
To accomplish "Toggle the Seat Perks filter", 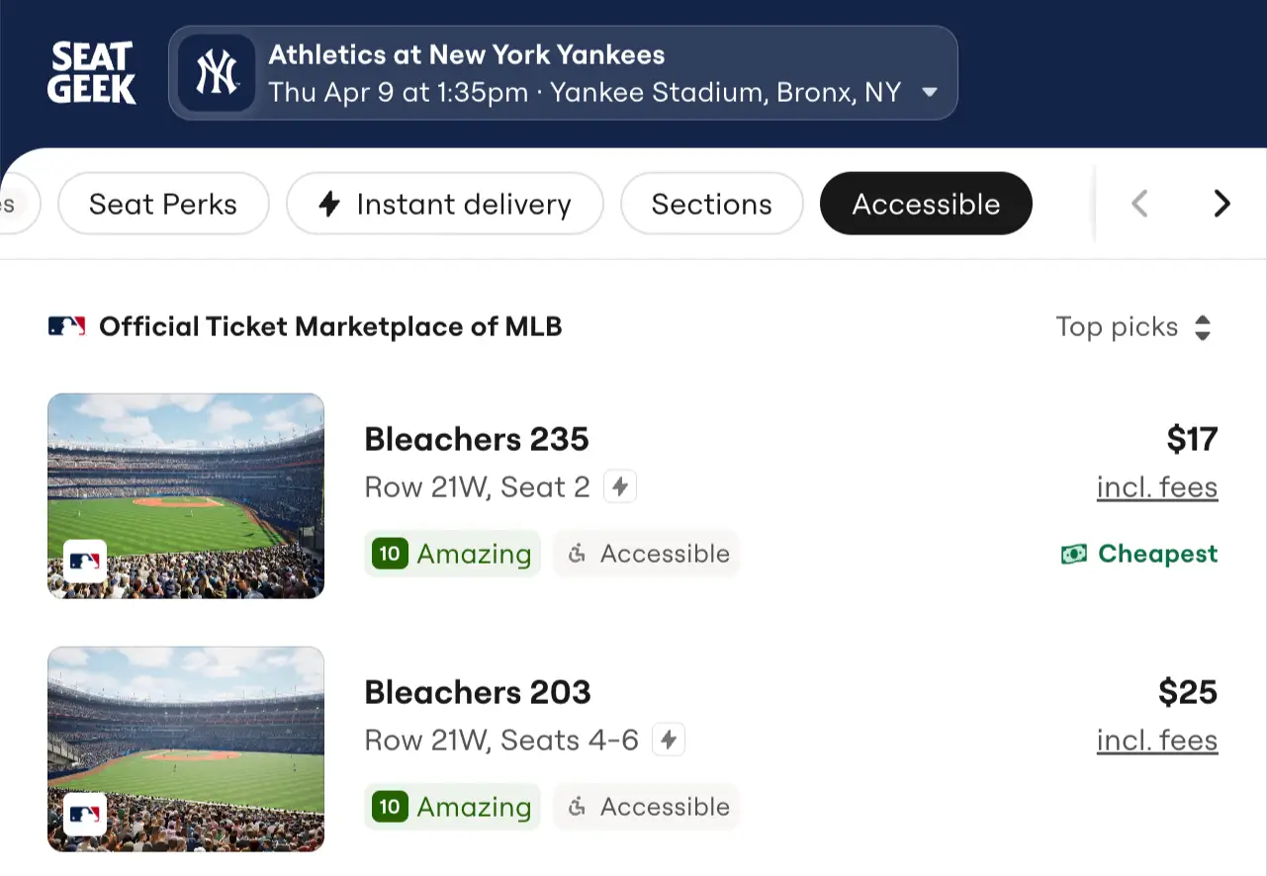I will coord(163,204).
